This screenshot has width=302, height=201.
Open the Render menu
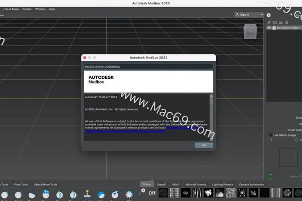click(27, 9)
